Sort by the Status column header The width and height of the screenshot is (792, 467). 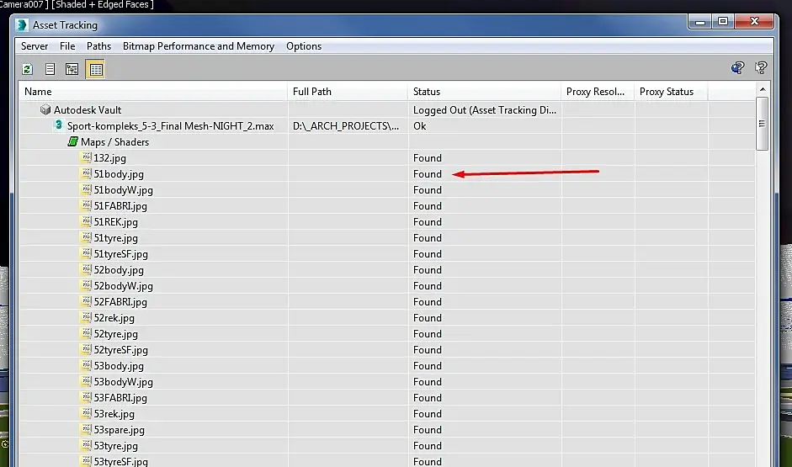tap(485, 92)
